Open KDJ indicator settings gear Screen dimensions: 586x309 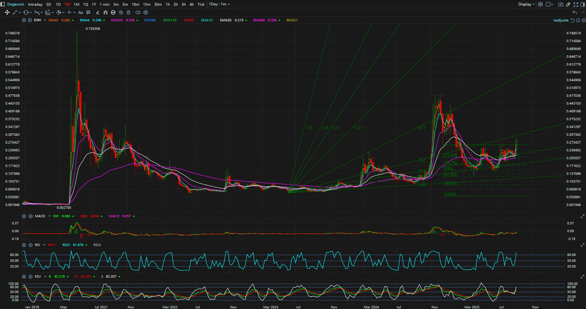point(24,276)
